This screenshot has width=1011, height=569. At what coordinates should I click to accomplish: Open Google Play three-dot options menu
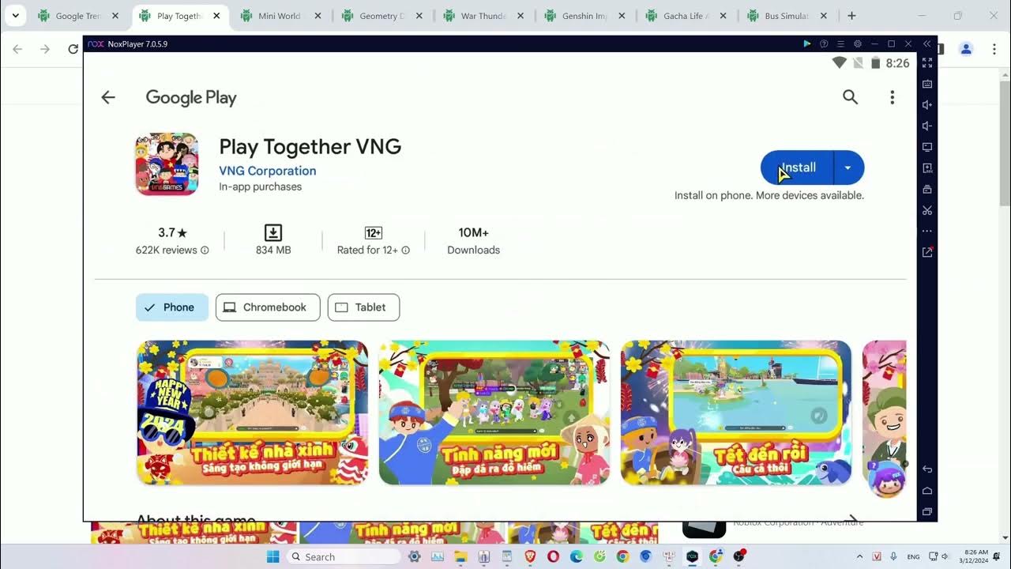892,97
